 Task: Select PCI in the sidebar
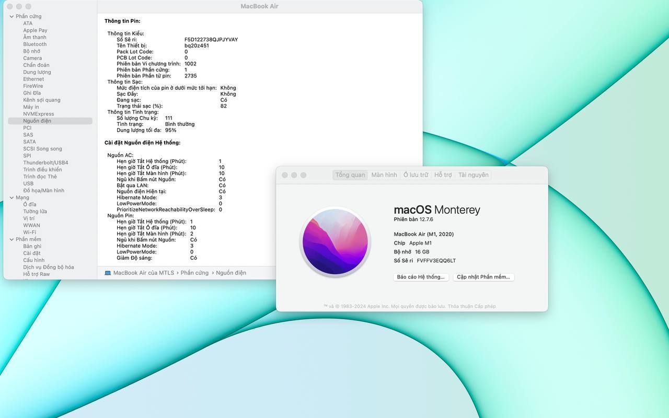click(x=27, y=128)
